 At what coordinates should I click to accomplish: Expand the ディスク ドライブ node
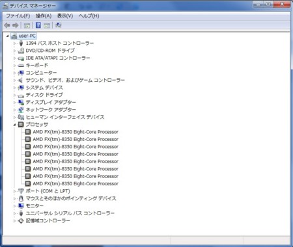click(14, 95)
